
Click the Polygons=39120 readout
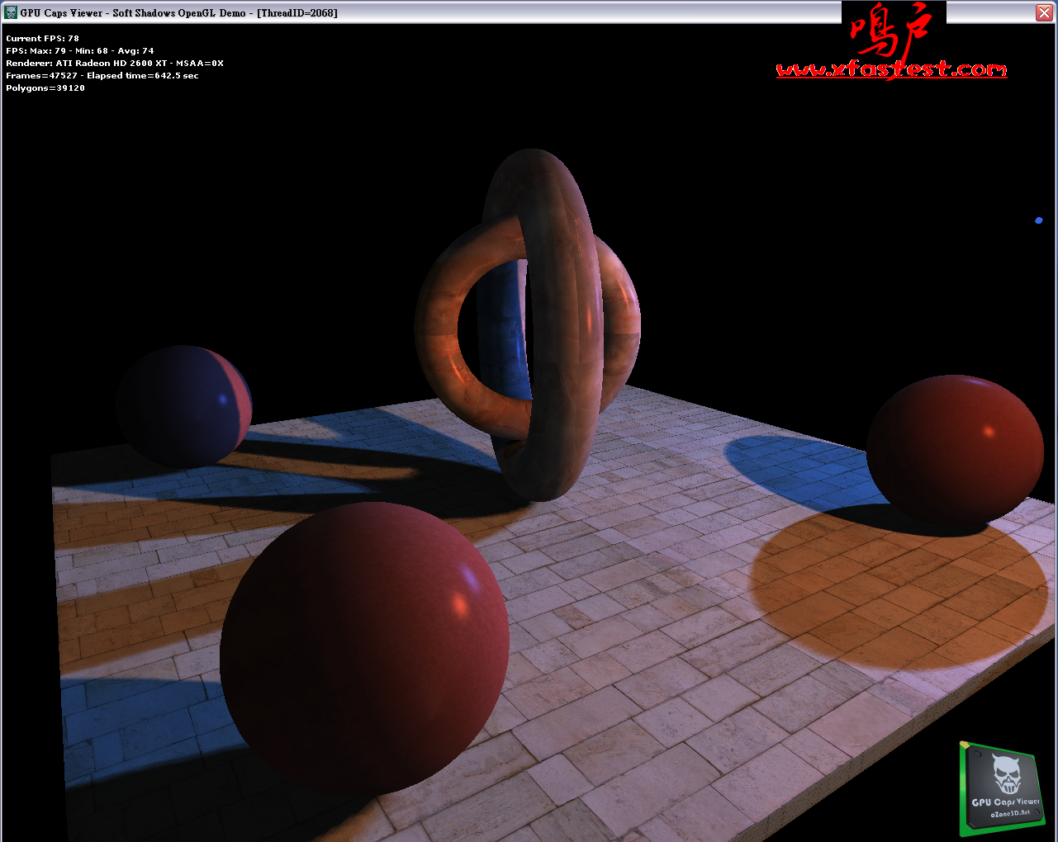pos(45,88)
